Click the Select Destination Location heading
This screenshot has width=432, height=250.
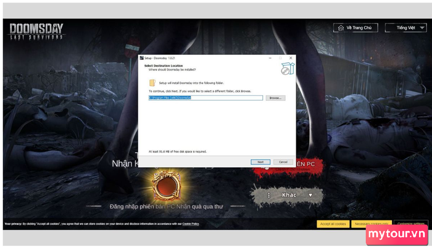164,65
